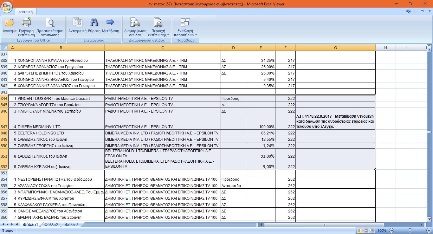Switch to Page Layout view in status bar
433x234 pixels.
[366, 231]
